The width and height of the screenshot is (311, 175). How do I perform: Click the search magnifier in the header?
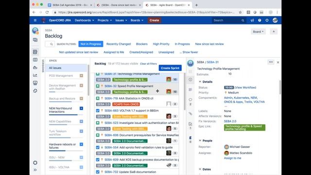coord(243,20)
